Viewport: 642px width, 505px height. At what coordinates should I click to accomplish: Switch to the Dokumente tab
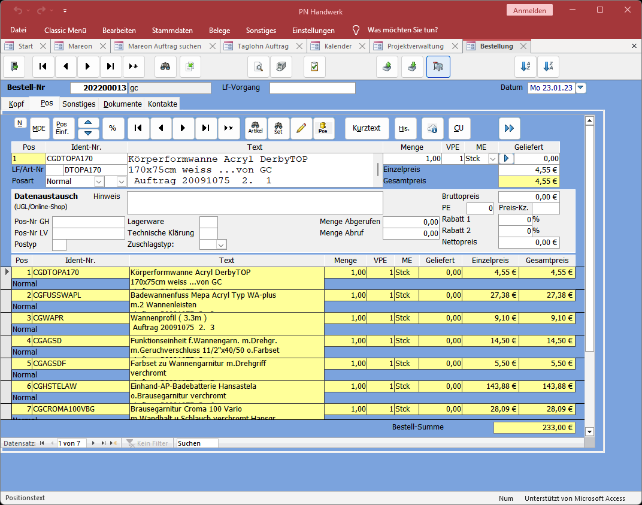tap(123, 104)
